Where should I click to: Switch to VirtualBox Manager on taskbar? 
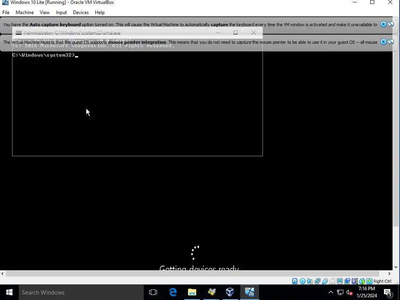230,292
